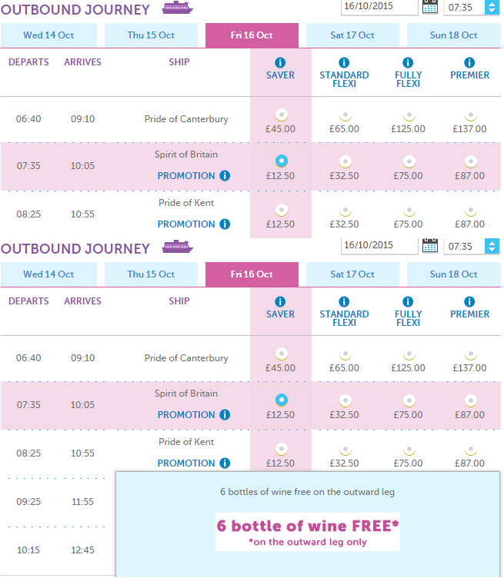
Task: Show PREMIER fare info in the lower table
Action: [x=469, y=301]
